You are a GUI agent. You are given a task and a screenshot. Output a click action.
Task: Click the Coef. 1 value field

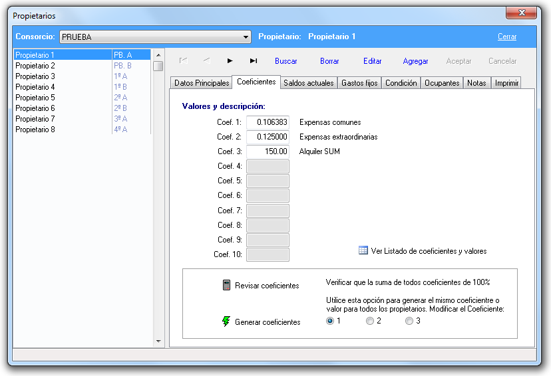[x=268, y=122]
